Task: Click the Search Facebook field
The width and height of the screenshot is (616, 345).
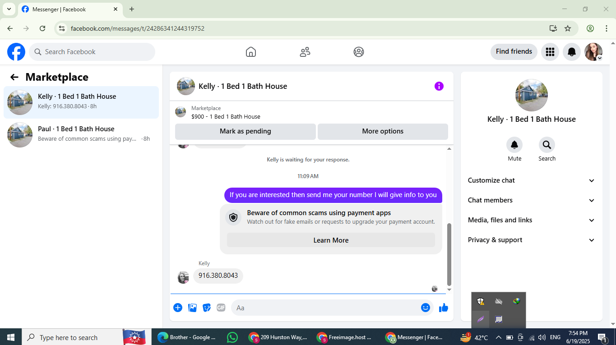Action: coord(92,52)
